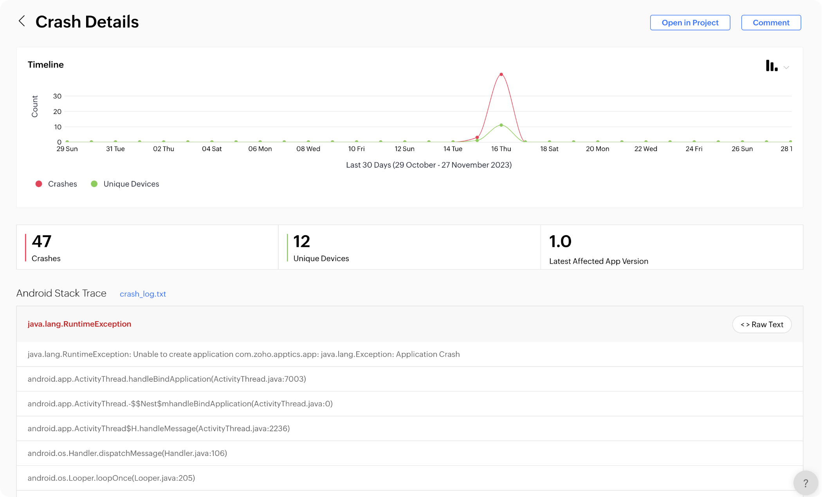Open the help question mark button

pyautogui.click(x=805, y=483)
